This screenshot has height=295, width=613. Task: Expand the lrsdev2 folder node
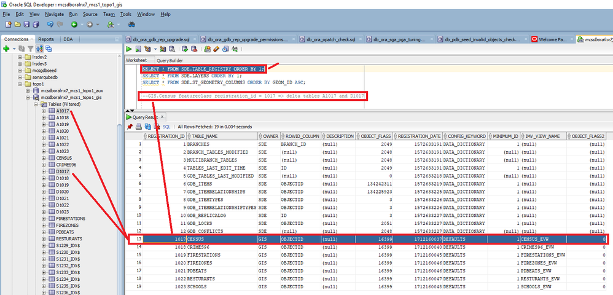[x=21, y=57]
